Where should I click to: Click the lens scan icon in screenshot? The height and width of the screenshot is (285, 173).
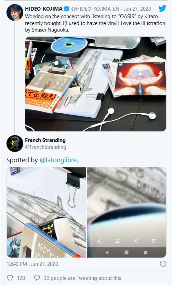135,241
